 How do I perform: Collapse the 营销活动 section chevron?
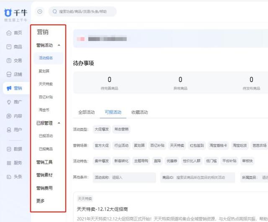click(59, 45)
